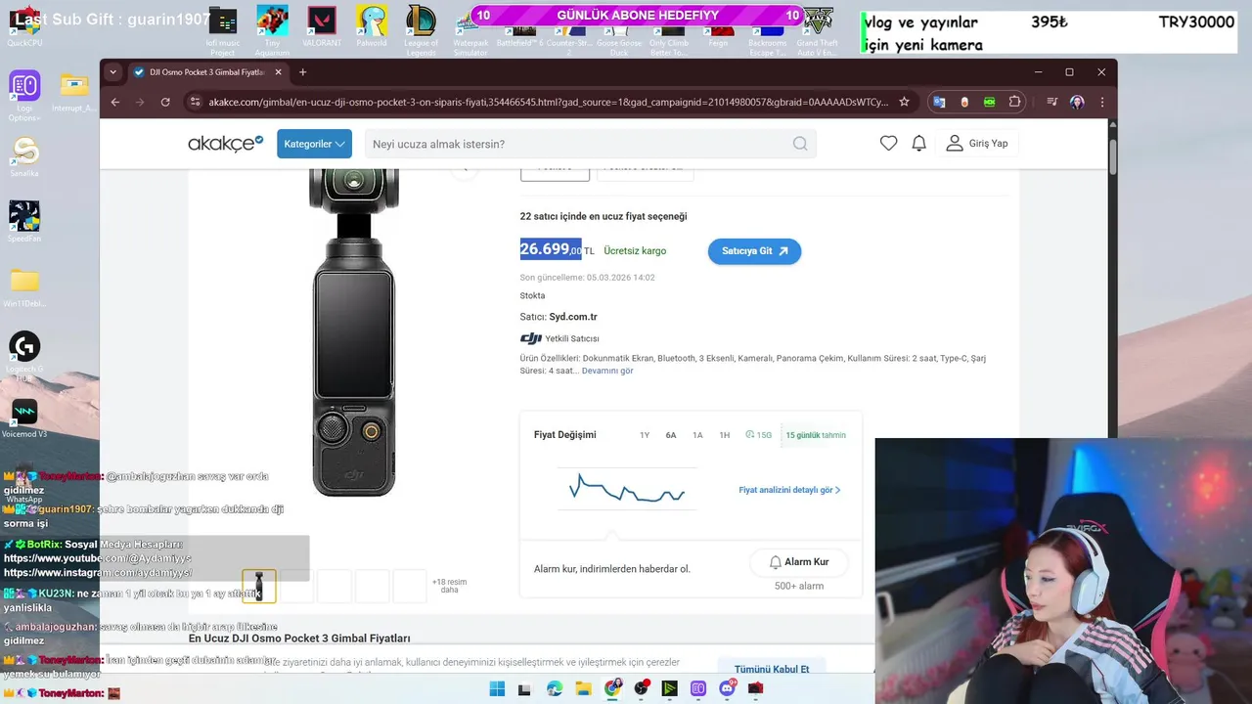This screenshot has width=1252, height=704.
Task: Click the search magnifier icon
Action: (800, 144)
